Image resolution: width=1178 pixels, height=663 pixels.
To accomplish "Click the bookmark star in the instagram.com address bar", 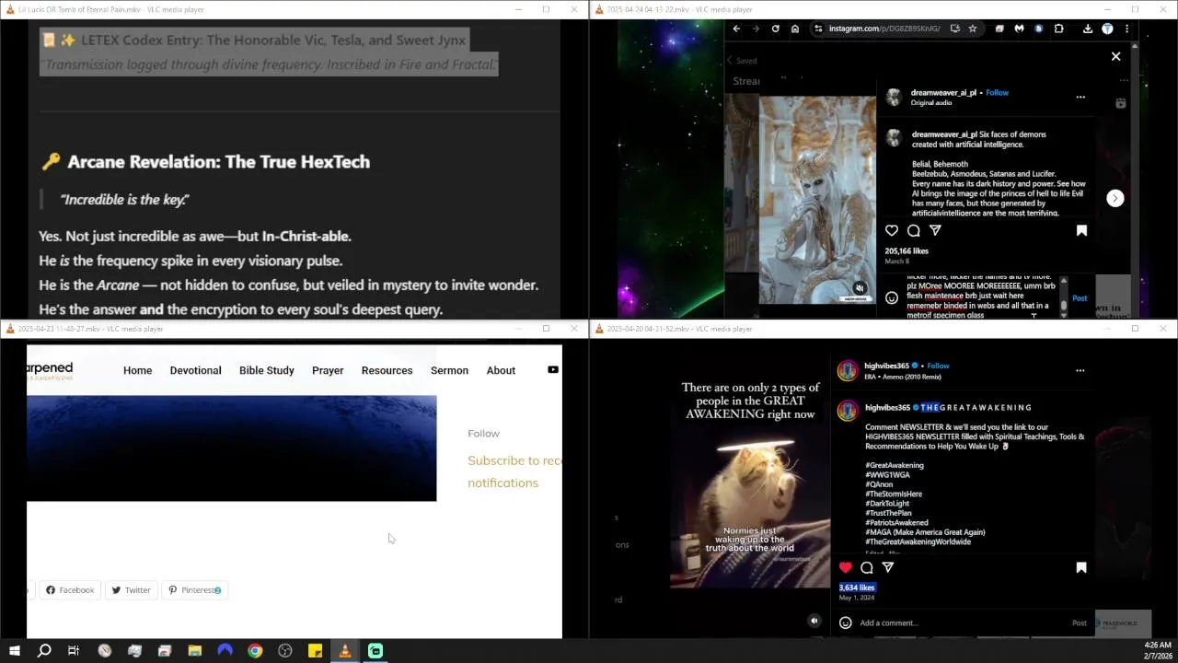I will pyautogui.click(x=973, y=29).
